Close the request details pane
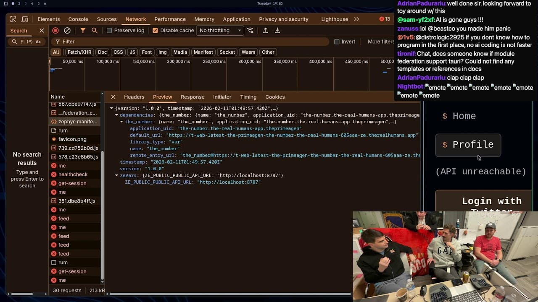The image size is (538, 302). tap(113, 97)
